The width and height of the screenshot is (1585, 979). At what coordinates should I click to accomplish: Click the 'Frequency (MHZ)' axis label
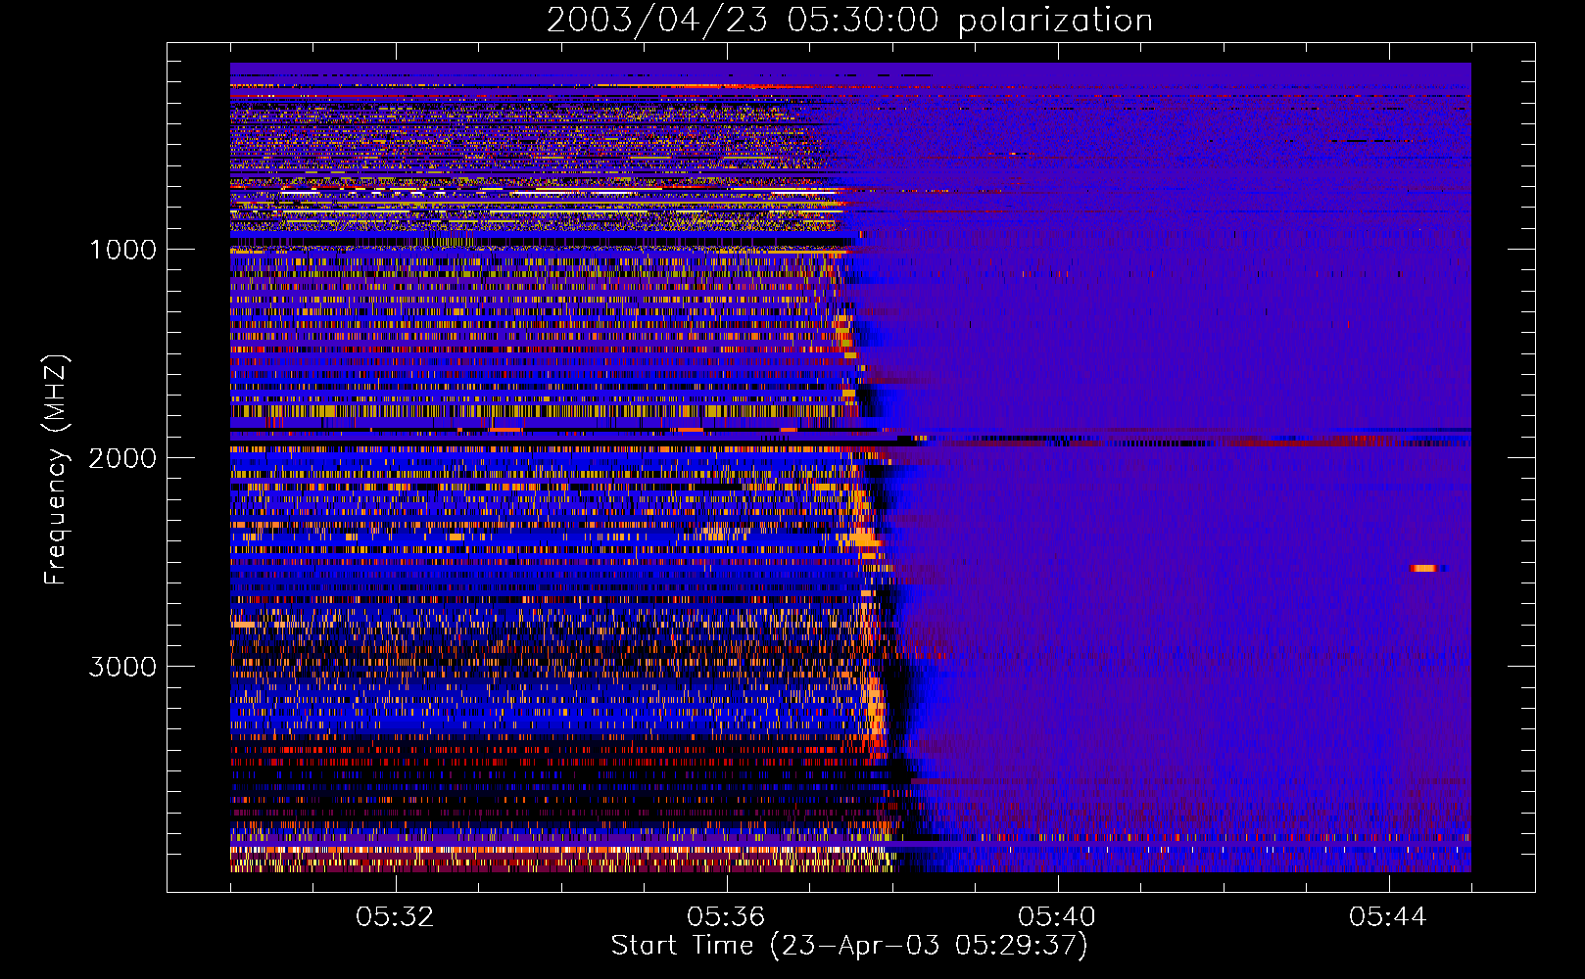pyautogui.click(x=55, y=470)
